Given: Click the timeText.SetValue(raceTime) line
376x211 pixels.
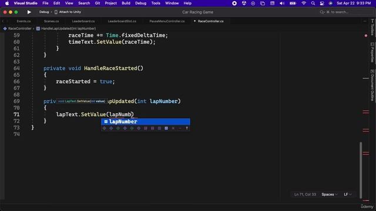Looking at the screenshot, I should pos(112,42).
